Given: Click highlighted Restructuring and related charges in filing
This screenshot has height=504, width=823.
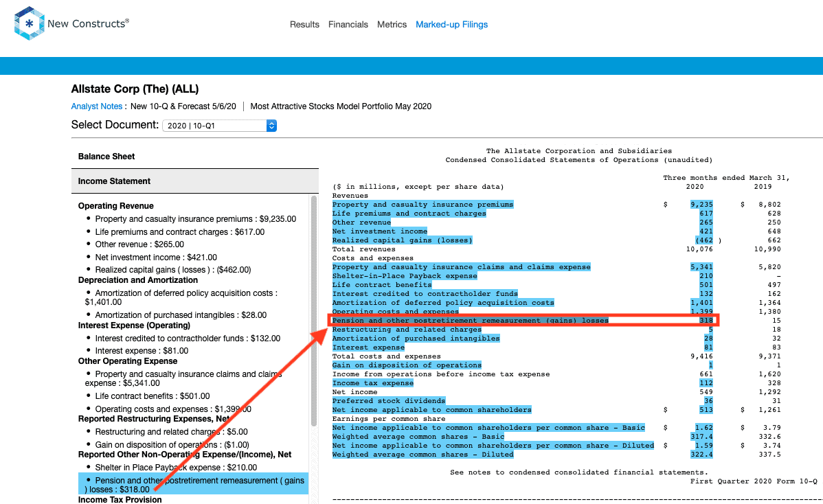Looking at the screenshot, I should click(x=407, y=330).
